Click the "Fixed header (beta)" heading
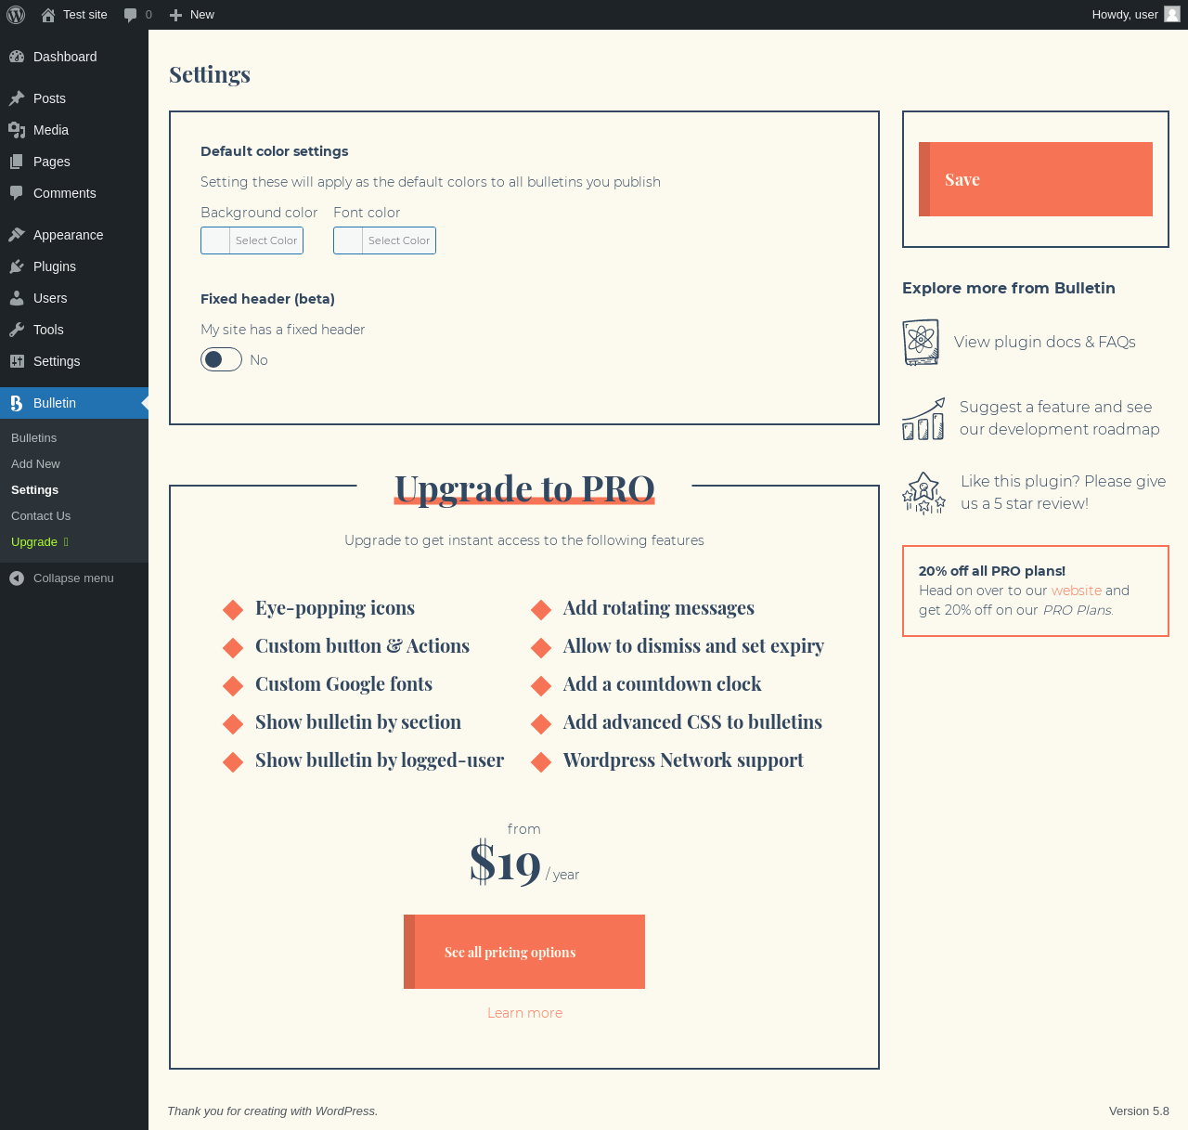This screenshot has height=1130, width=1188. pyautogui.click(x=267, y=299)
